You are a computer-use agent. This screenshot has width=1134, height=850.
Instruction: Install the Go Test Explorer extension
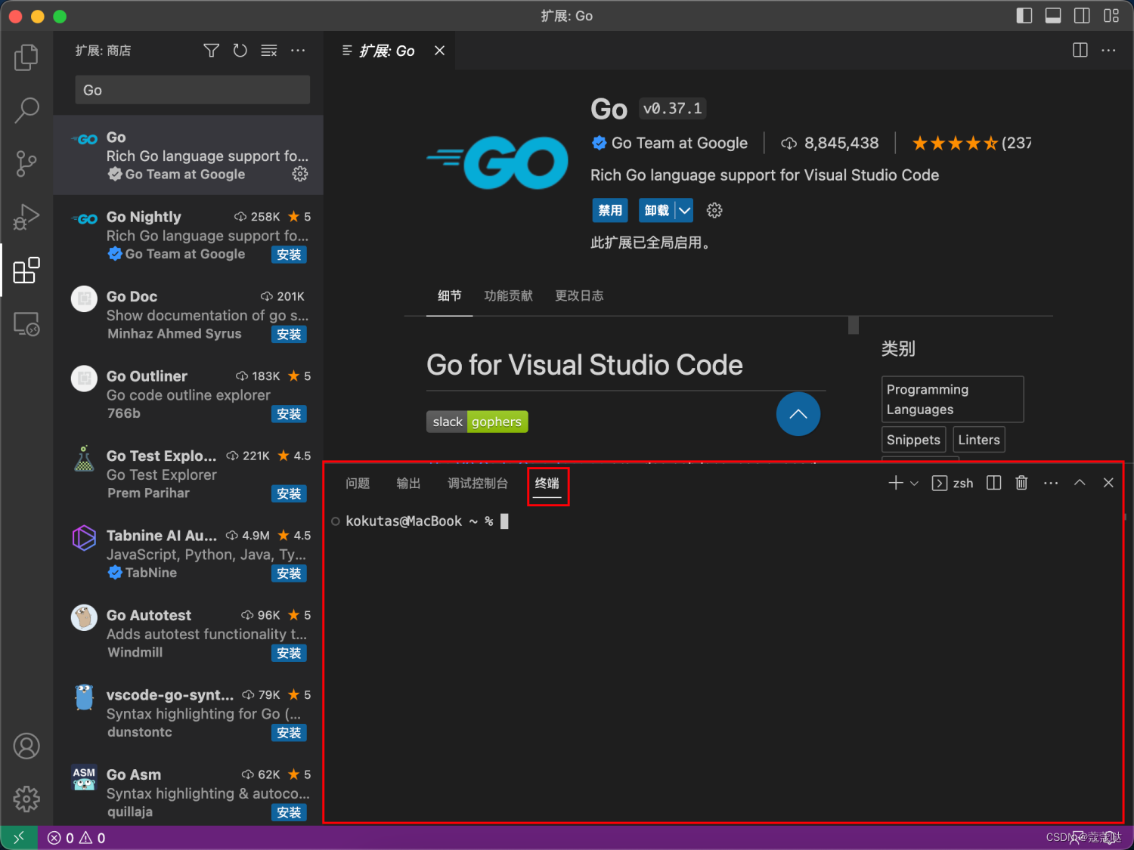[x=289, y=494]
